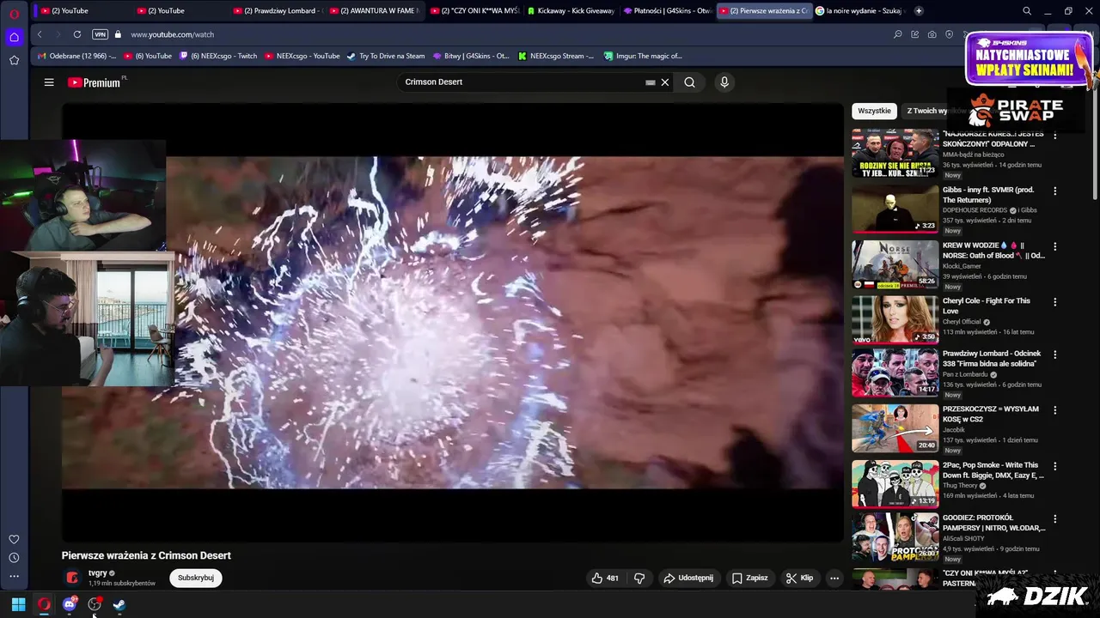Viewport: 1100px width, 618px height.
Task: Open Imgur: The magic of bookmark
Action: pyautogui.click(x=643, y=56)
